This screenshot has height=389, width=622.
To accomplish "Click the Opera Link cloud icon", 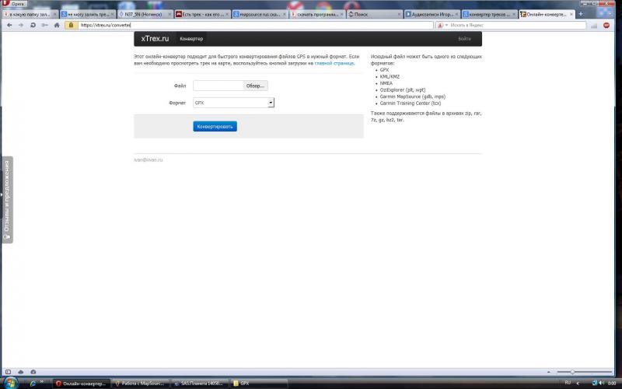I will click(x=21, y=372).
